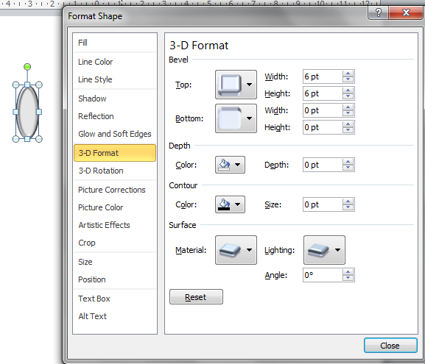Increase the Top bevel Width value

(348, 74)
